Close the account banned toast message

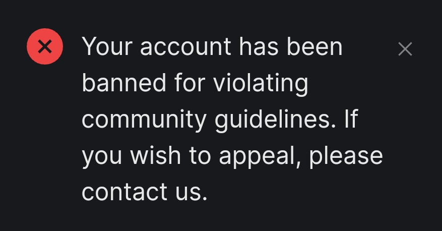click(405, 49)
